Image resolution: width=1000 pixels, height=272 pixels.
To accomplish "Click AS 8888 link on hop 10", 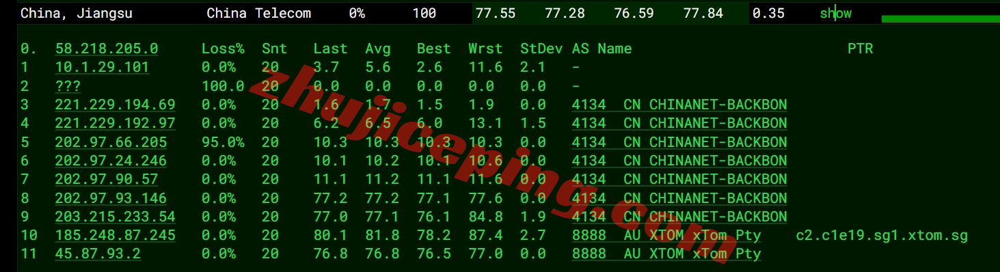I will coord(589,235).
